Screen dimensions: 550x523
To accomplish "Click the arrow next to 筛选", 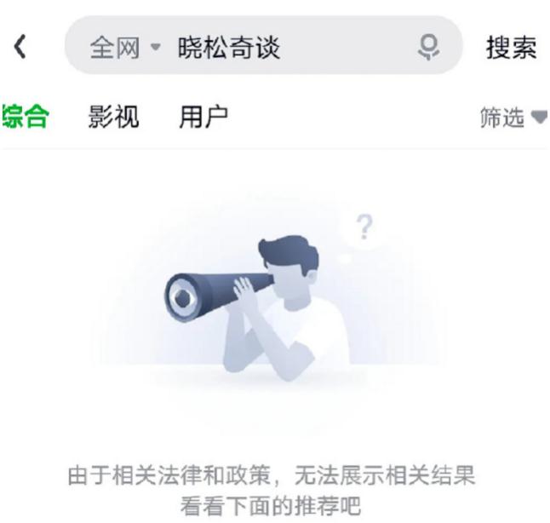I will (x=539, y=117).
